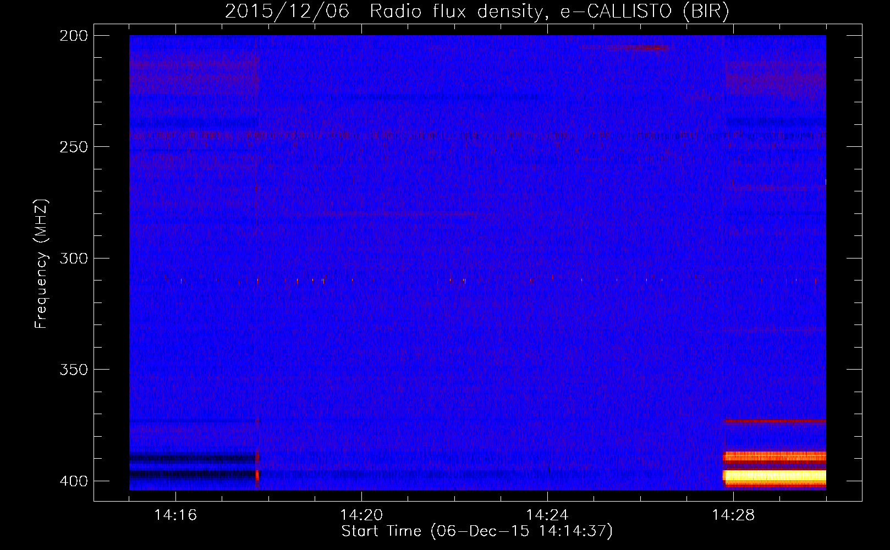Select the 250 frequency tick label

click(x=74, y=147)
